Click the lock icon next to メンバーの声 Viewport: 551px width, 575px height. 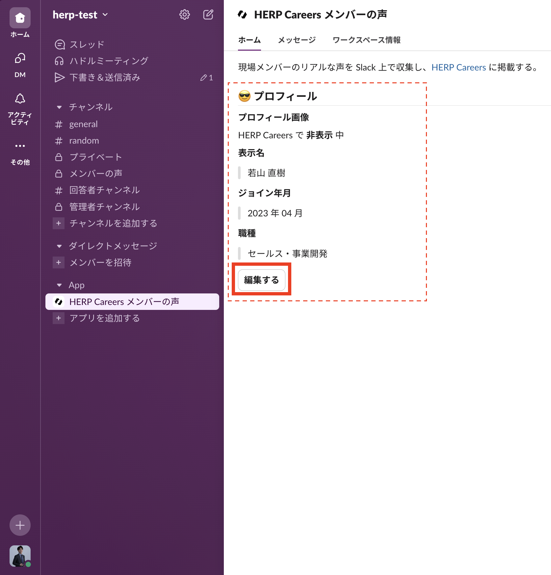click(59, 174)
